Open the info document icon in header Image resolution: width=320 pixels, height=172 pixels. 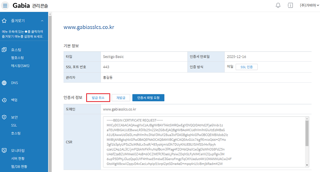290,5
